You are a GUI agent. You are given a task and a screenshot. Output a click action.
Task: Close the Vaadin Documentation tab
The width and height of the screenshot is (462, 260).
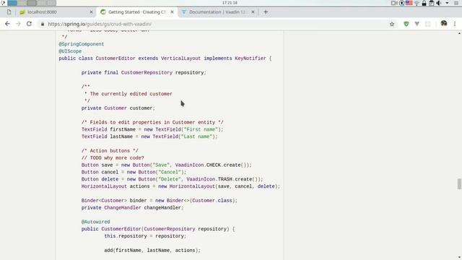253,12
